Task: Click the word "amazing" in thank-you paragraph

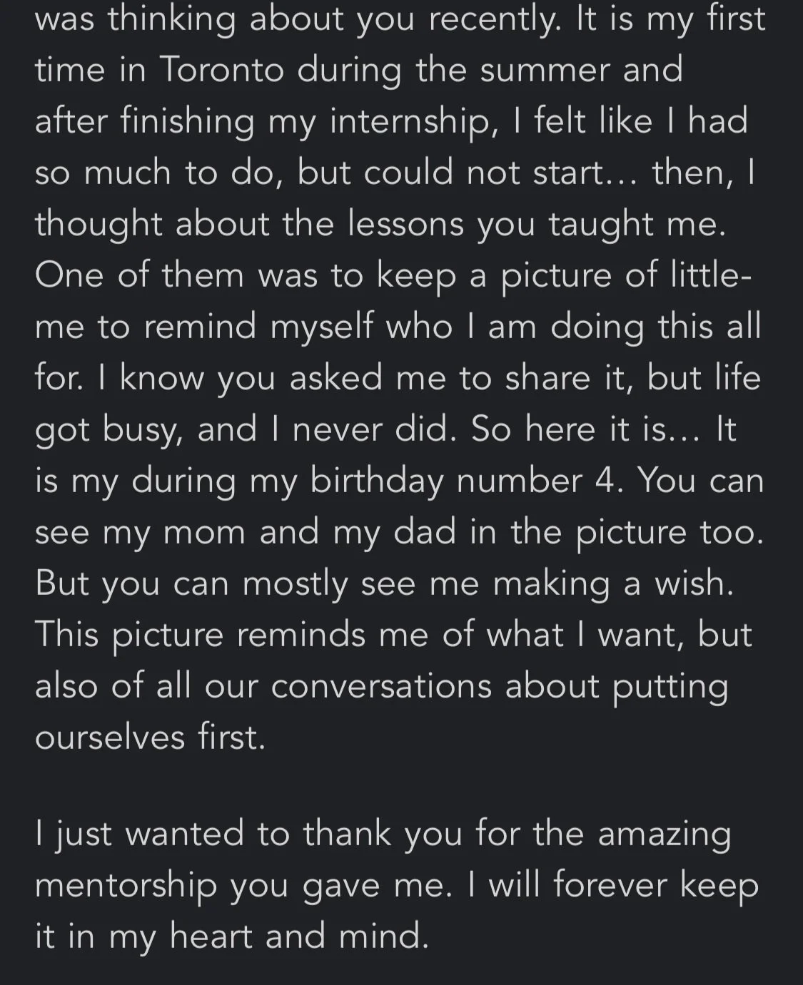Action: [x=665, y=835]
